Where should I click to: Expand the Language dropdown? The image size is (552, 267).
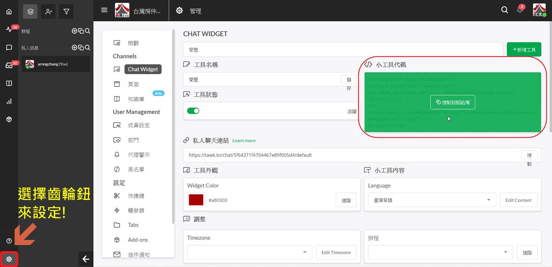[x=430, y=200]
